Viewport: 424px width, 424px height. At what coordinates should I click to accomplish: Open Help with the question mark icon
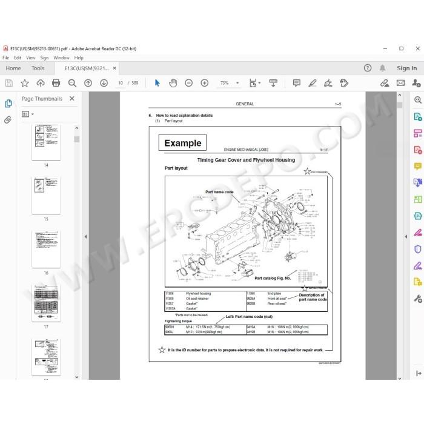pyautogui.click(x=368, y=68)
